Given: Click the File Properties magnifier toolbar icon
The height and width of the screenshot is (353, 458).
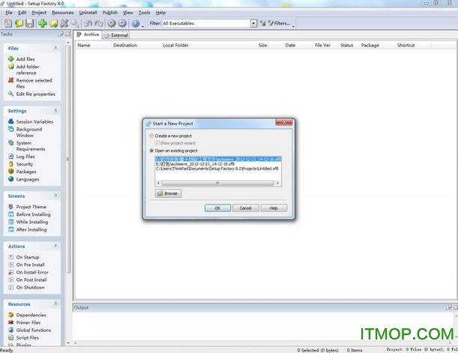Looking at the screenshot, I should 75,23.
